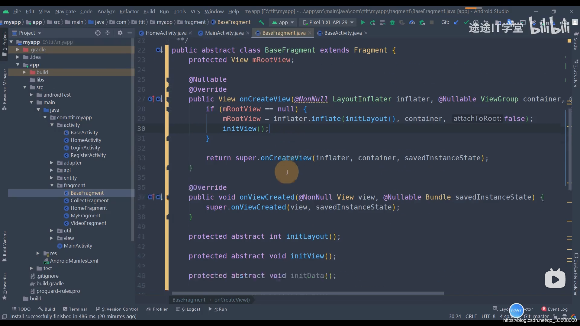Viewport: 580px width, 326px height.
Task: Open the Refactor menu
Action: 129,11
